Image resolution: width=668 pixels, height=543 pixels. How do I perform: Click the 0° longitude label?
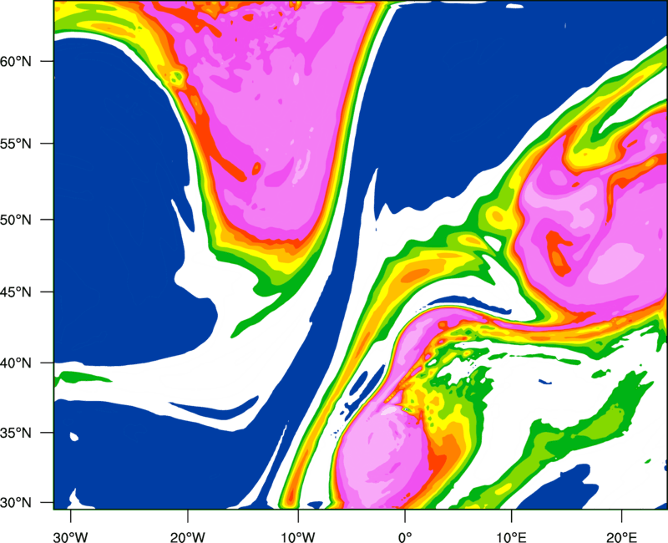coord(405,537)
